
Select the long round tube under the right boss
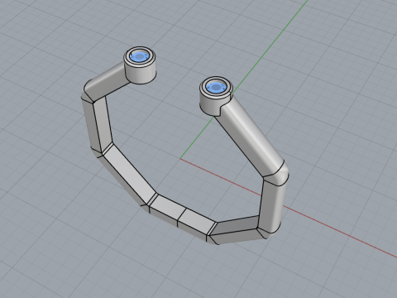tap(249, 136)
